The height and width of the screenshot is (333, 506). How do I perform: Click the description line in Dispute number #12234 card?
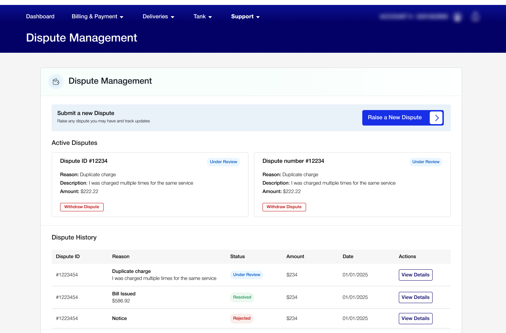329,183
